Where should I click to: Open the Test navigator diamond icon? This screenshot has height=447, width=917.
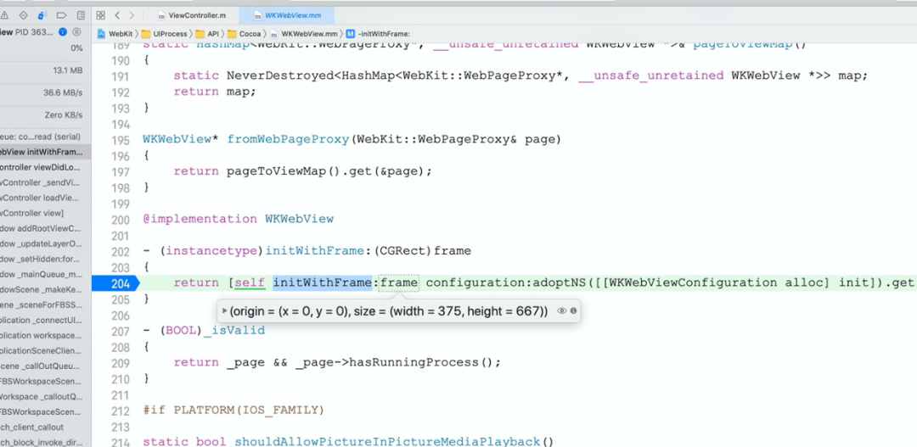[24, 15]
